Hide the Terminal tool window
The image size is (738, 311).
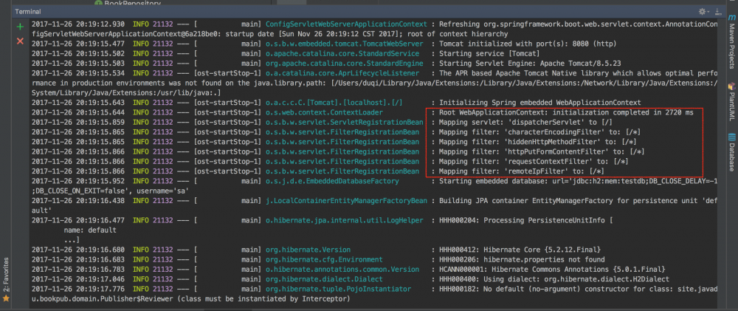tap(719, 12)
